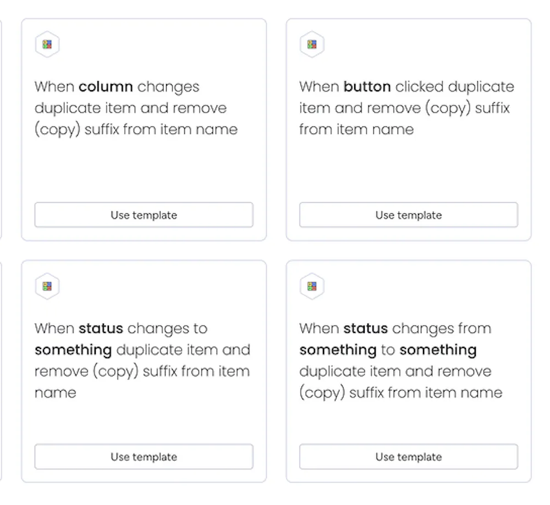The image size is (550, 505).
Task: Pick the bold 'something' value in 'changes to' recipe
Action: click(73, 350)
